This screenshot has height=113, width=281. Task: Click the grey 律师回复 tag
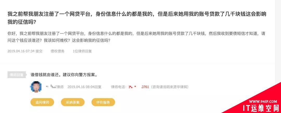[x=17, y=75]
